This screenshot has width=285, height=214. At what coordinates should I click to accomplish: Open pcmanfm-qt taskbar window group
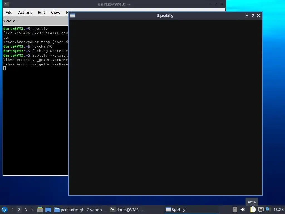pyautogui.click(x=80, y=210)
